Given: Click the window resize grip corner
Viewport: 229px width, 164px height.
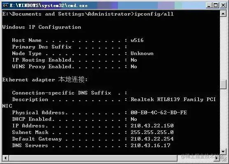Looking at the screenshot, I should click(x=223, y=158).
